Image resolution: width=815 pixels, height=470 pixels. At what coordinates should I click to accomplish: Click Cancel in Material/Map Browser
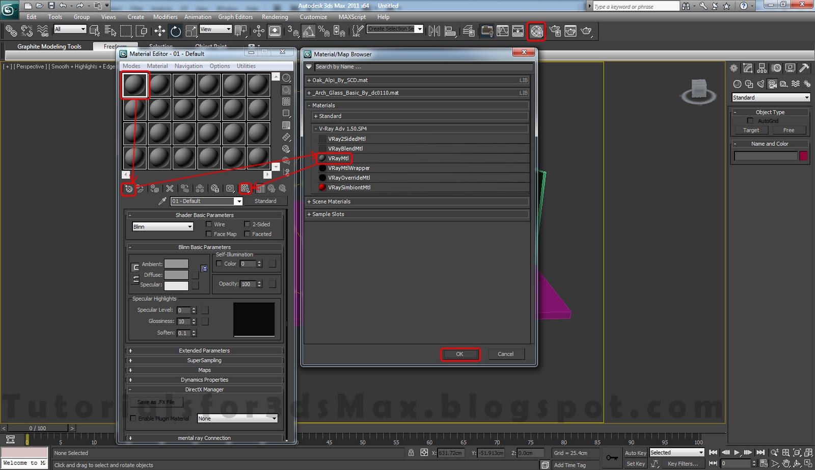(x=505, y=354)
